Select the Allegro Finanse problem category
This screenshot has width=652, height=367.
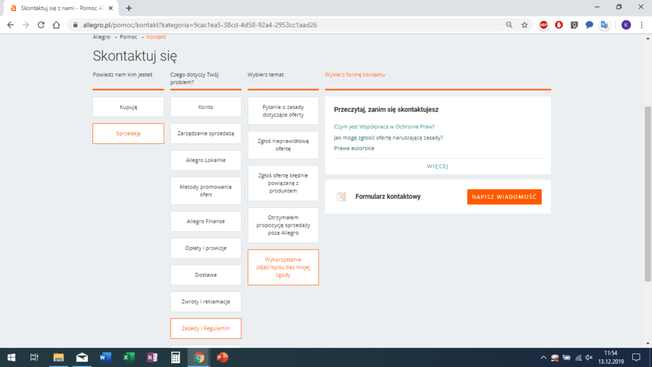[x=206, y=221]
